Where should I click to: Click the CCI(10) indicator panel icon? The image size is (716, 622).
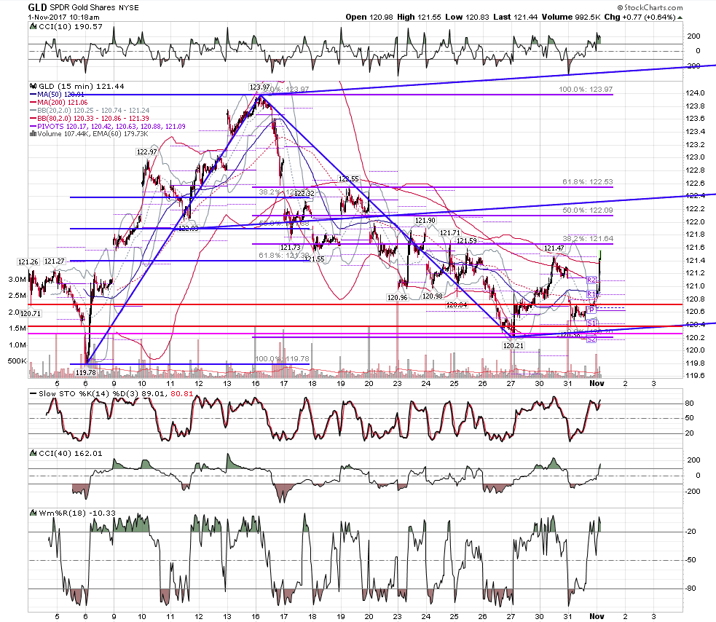(33, 26)
